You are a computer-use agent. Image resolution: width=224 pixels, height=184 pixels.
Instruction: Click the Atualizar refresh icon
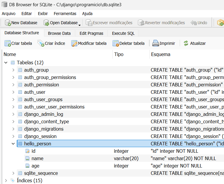pyautogui.click(x=186, y=43)
